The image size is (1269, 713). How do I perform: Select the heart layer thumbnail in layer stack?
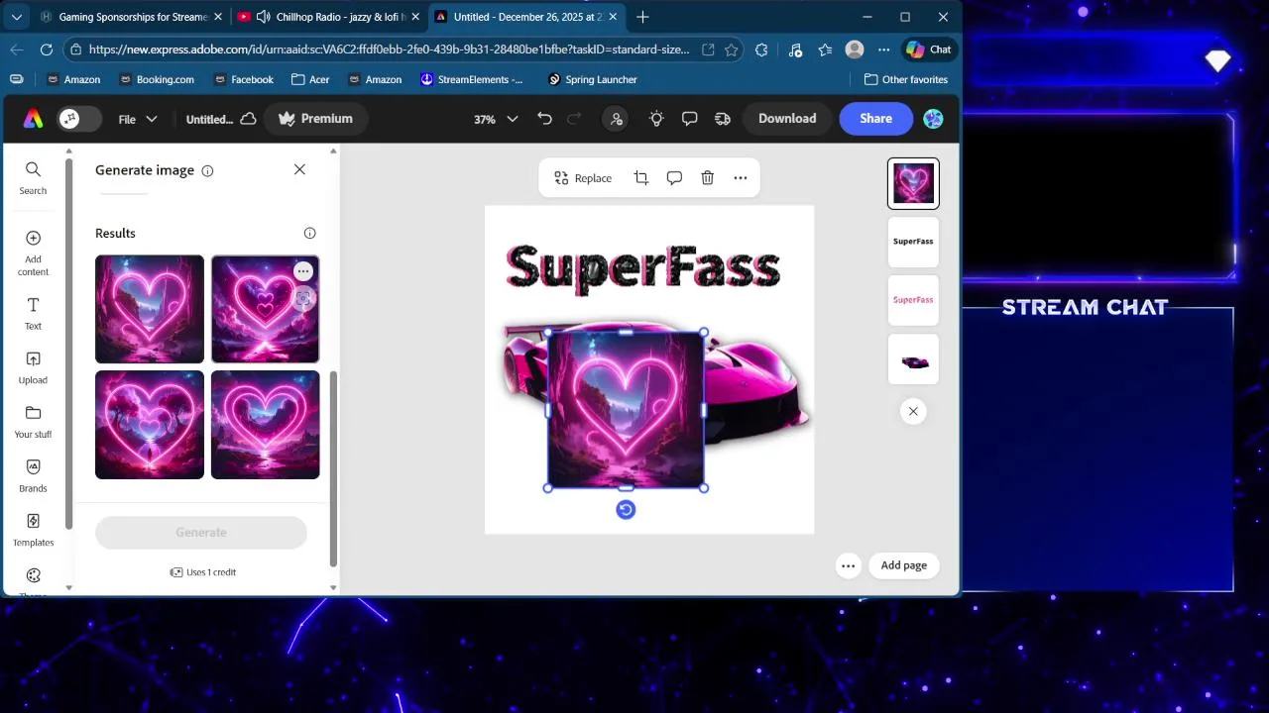coord(913,183)
